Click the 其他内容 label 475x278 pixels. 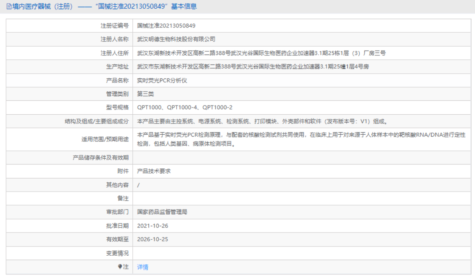[x=117, y=185]
